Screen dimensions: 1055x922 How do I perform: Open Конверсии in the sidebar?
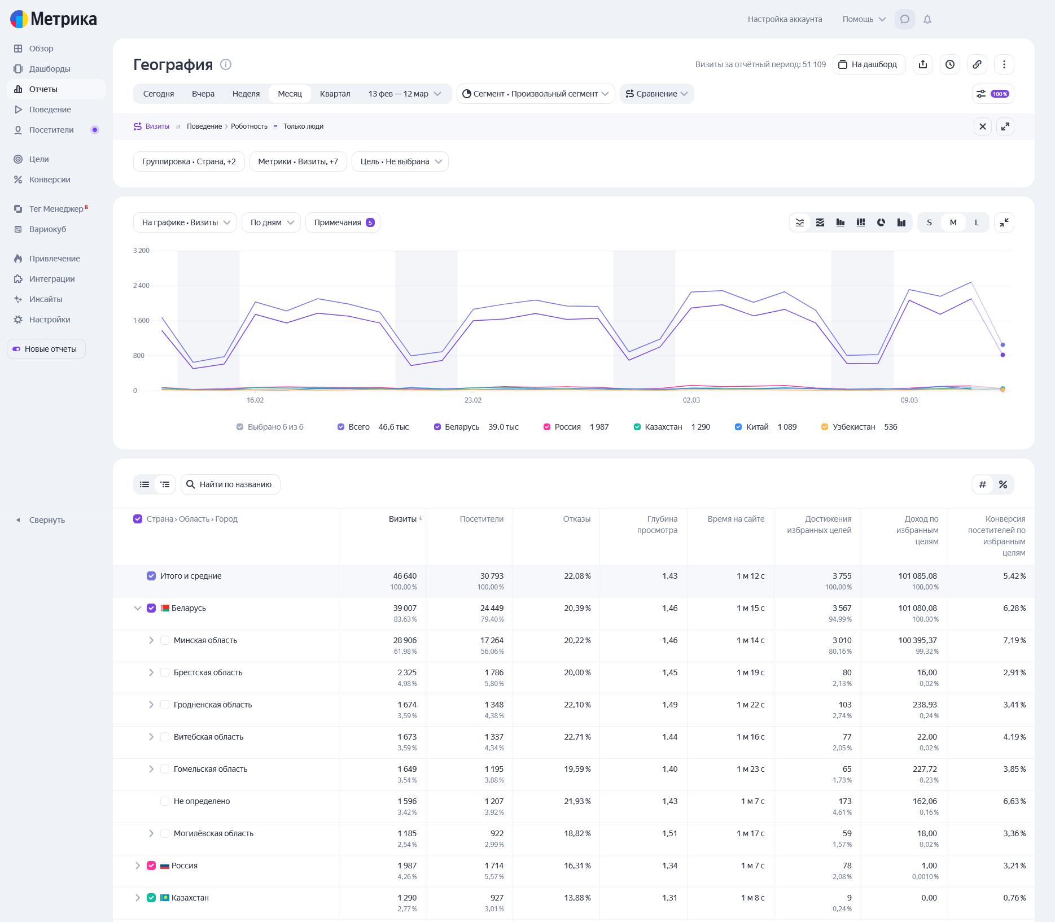click(x=50, y=180)
